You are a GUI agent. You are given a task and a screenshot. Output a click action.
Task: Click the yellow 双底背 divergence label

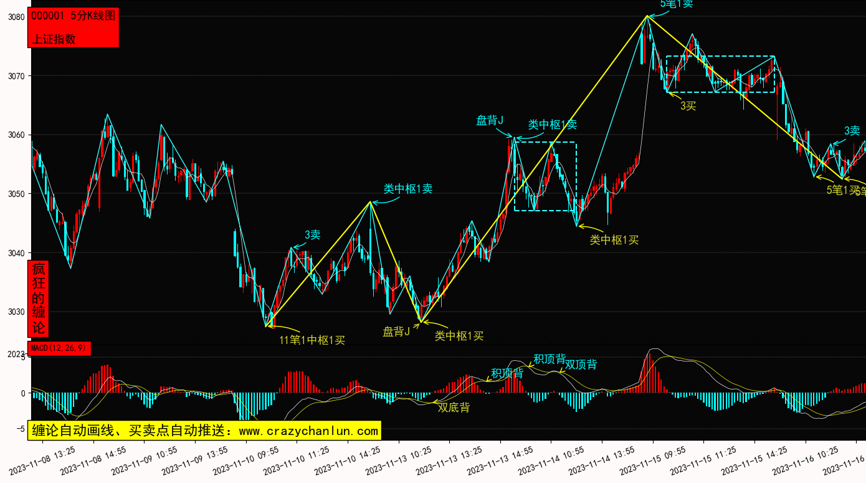pos(454,408)
